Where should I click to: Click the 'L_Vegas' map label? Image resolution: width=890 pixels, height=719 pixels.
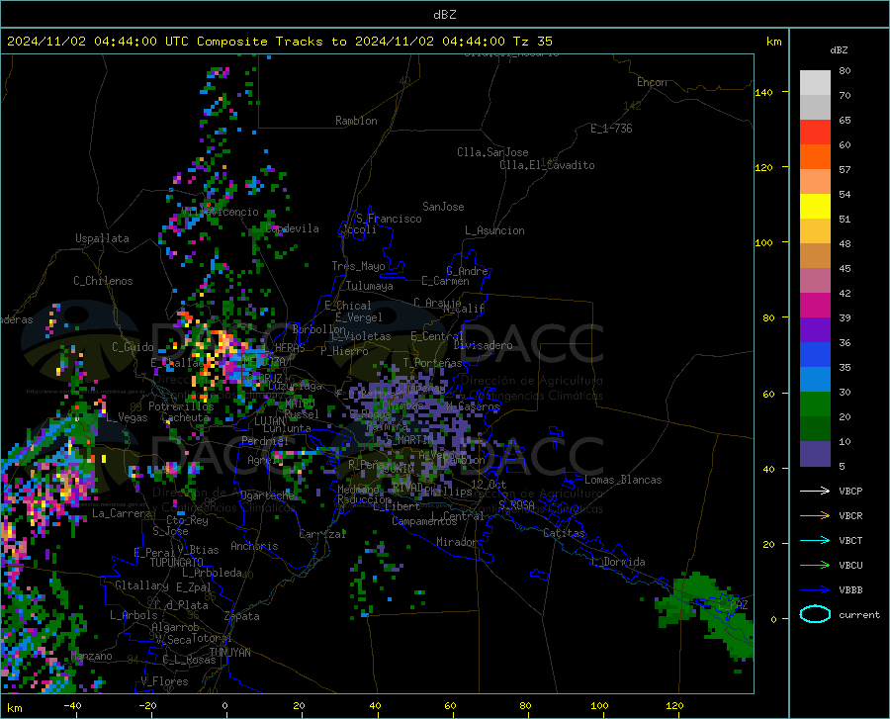pyautogui.click(x=127, y=417)
